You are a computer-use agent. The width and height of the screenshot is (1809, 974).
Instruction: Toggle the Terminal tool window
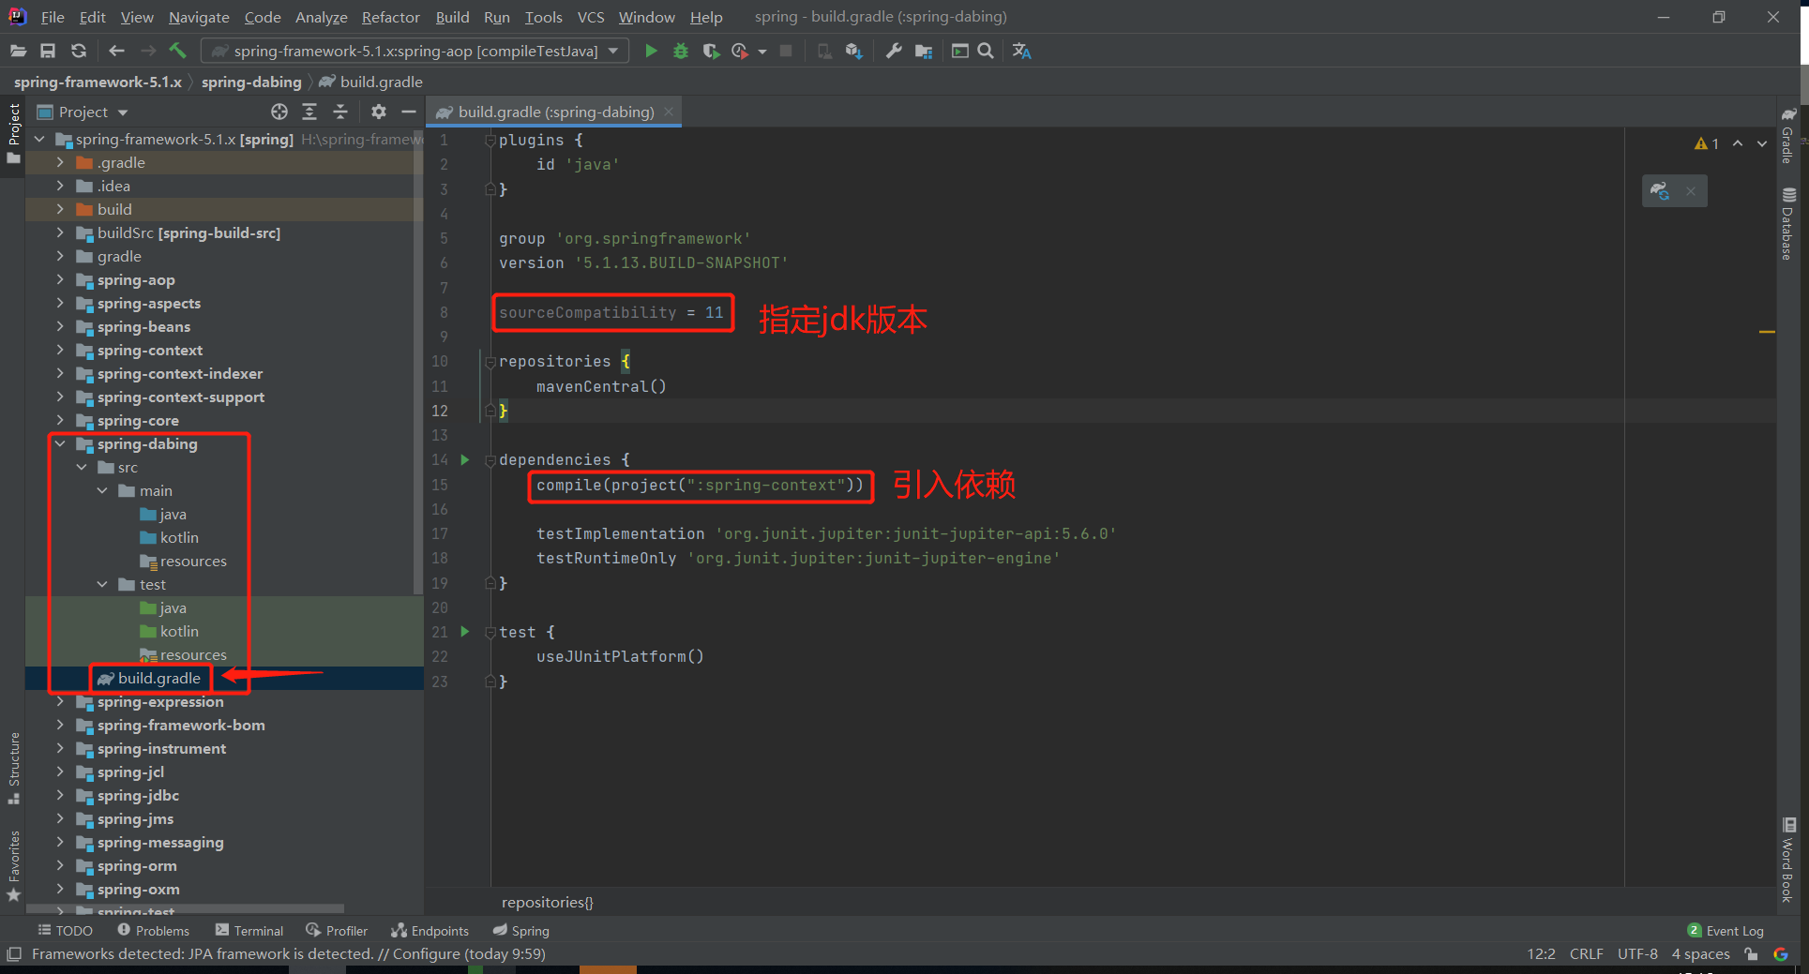[249, 930]
